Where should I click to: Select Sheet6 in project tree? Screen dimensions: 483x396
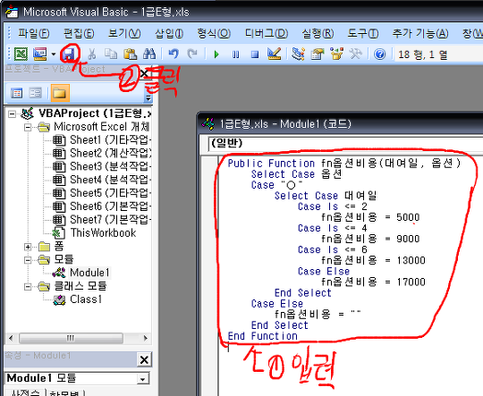click(x=102, y=206)
